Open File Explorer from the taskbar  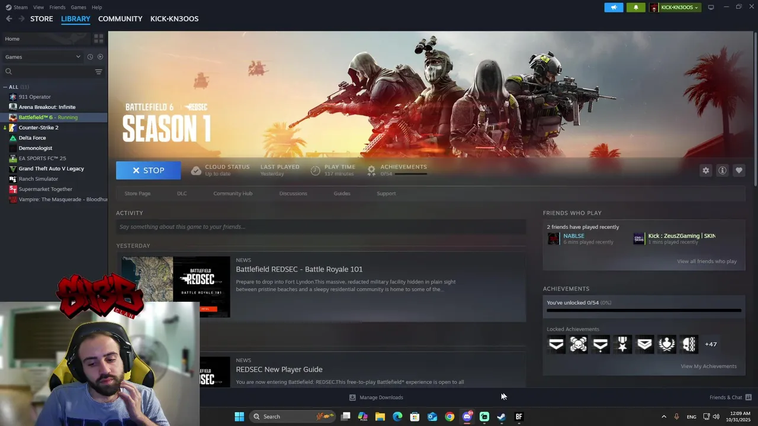[x=380, y=417]
